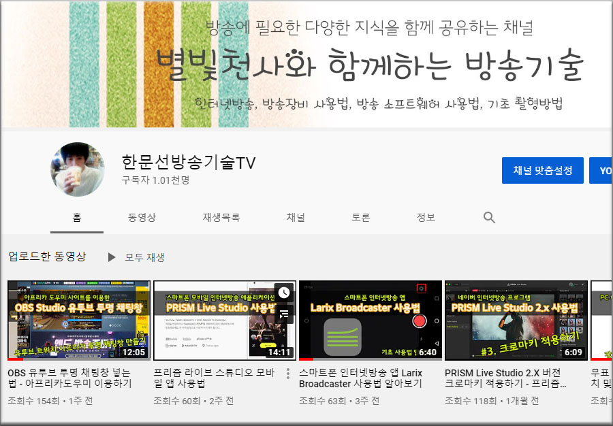Open the 재생목록 tab

coord(221,218)
